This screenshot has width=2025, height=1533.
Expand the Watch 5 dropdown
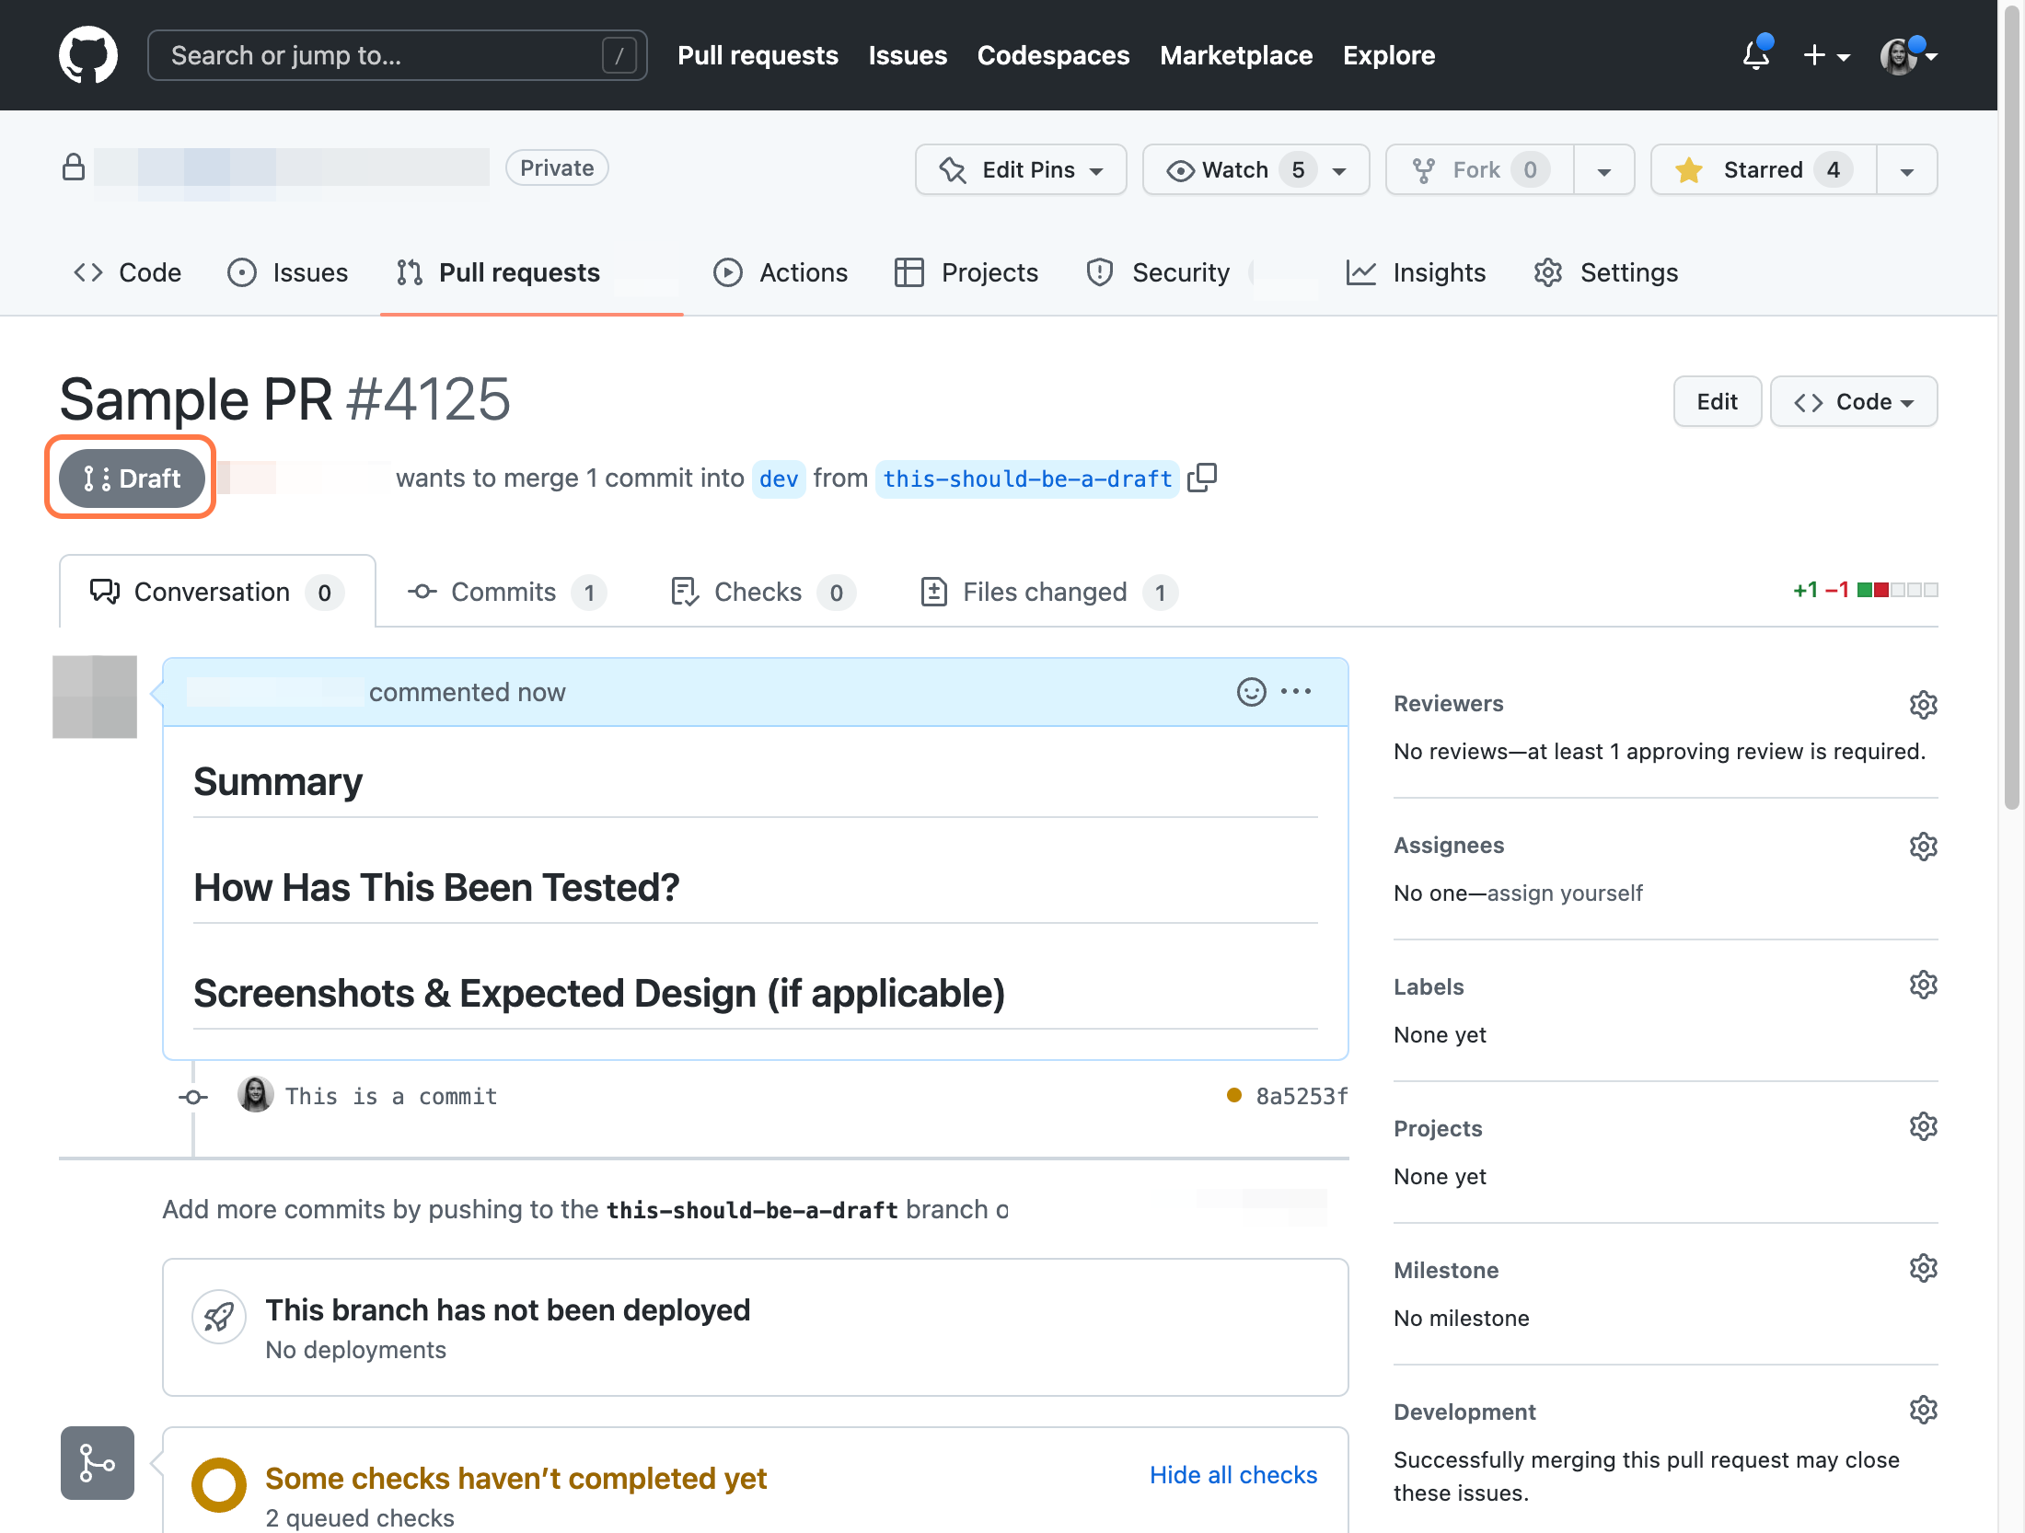tap(1255, 169)
